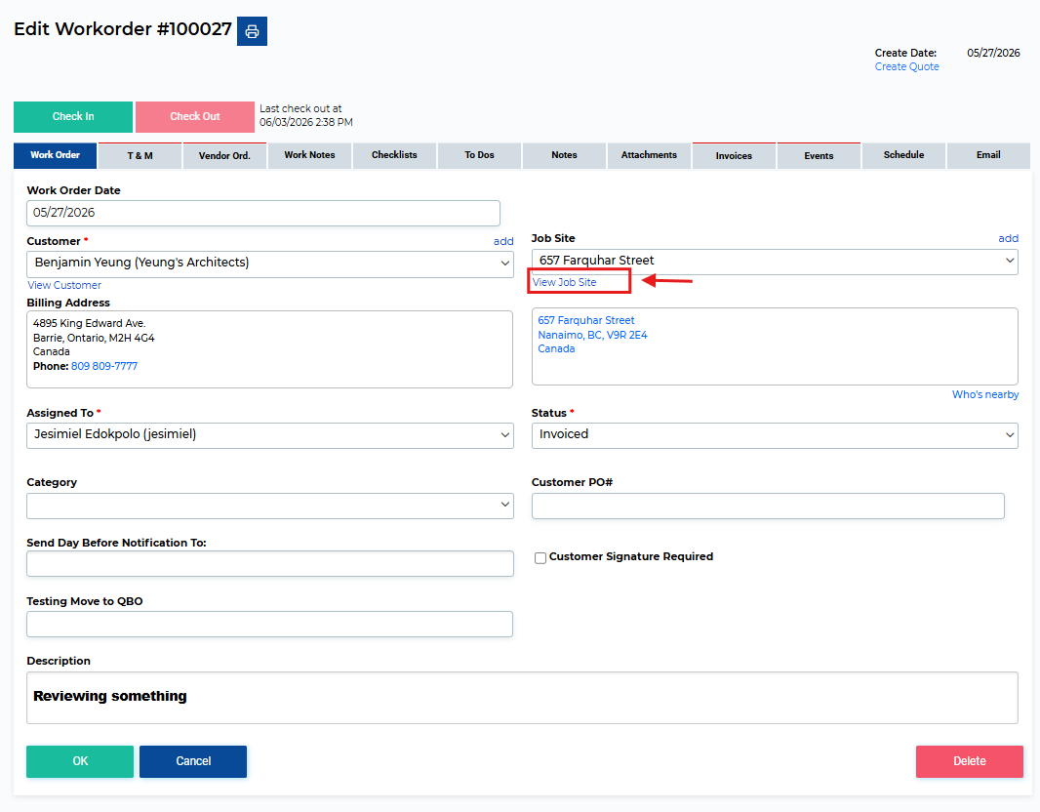Open the Status dropdown showing Invoiced
The height and width of the screenshot is (812, 1040).
point(775,435)
